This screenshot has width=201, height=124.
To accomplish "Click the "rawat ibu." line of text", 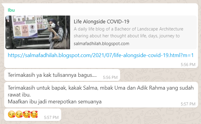I will 19,95.
